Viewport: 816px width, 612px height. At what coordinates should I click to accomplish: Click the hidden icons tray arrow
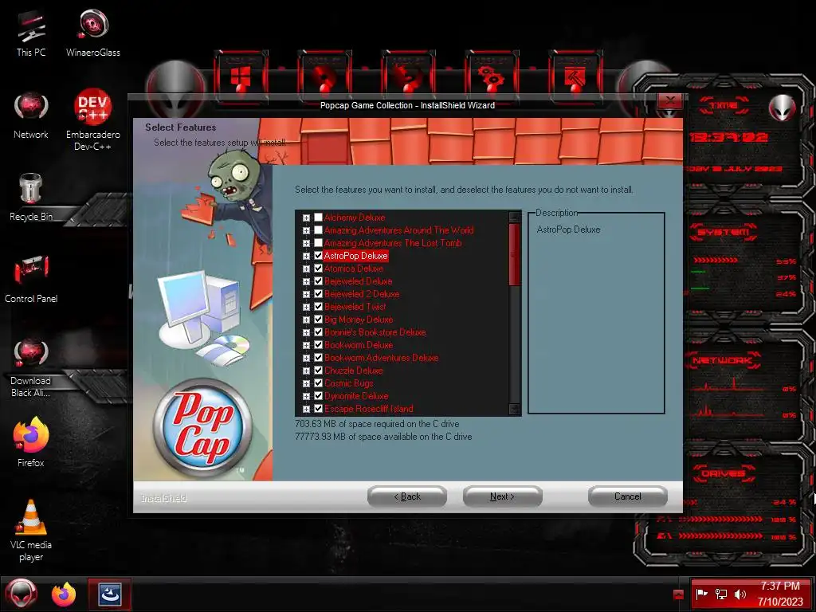[x=678, y=594]
